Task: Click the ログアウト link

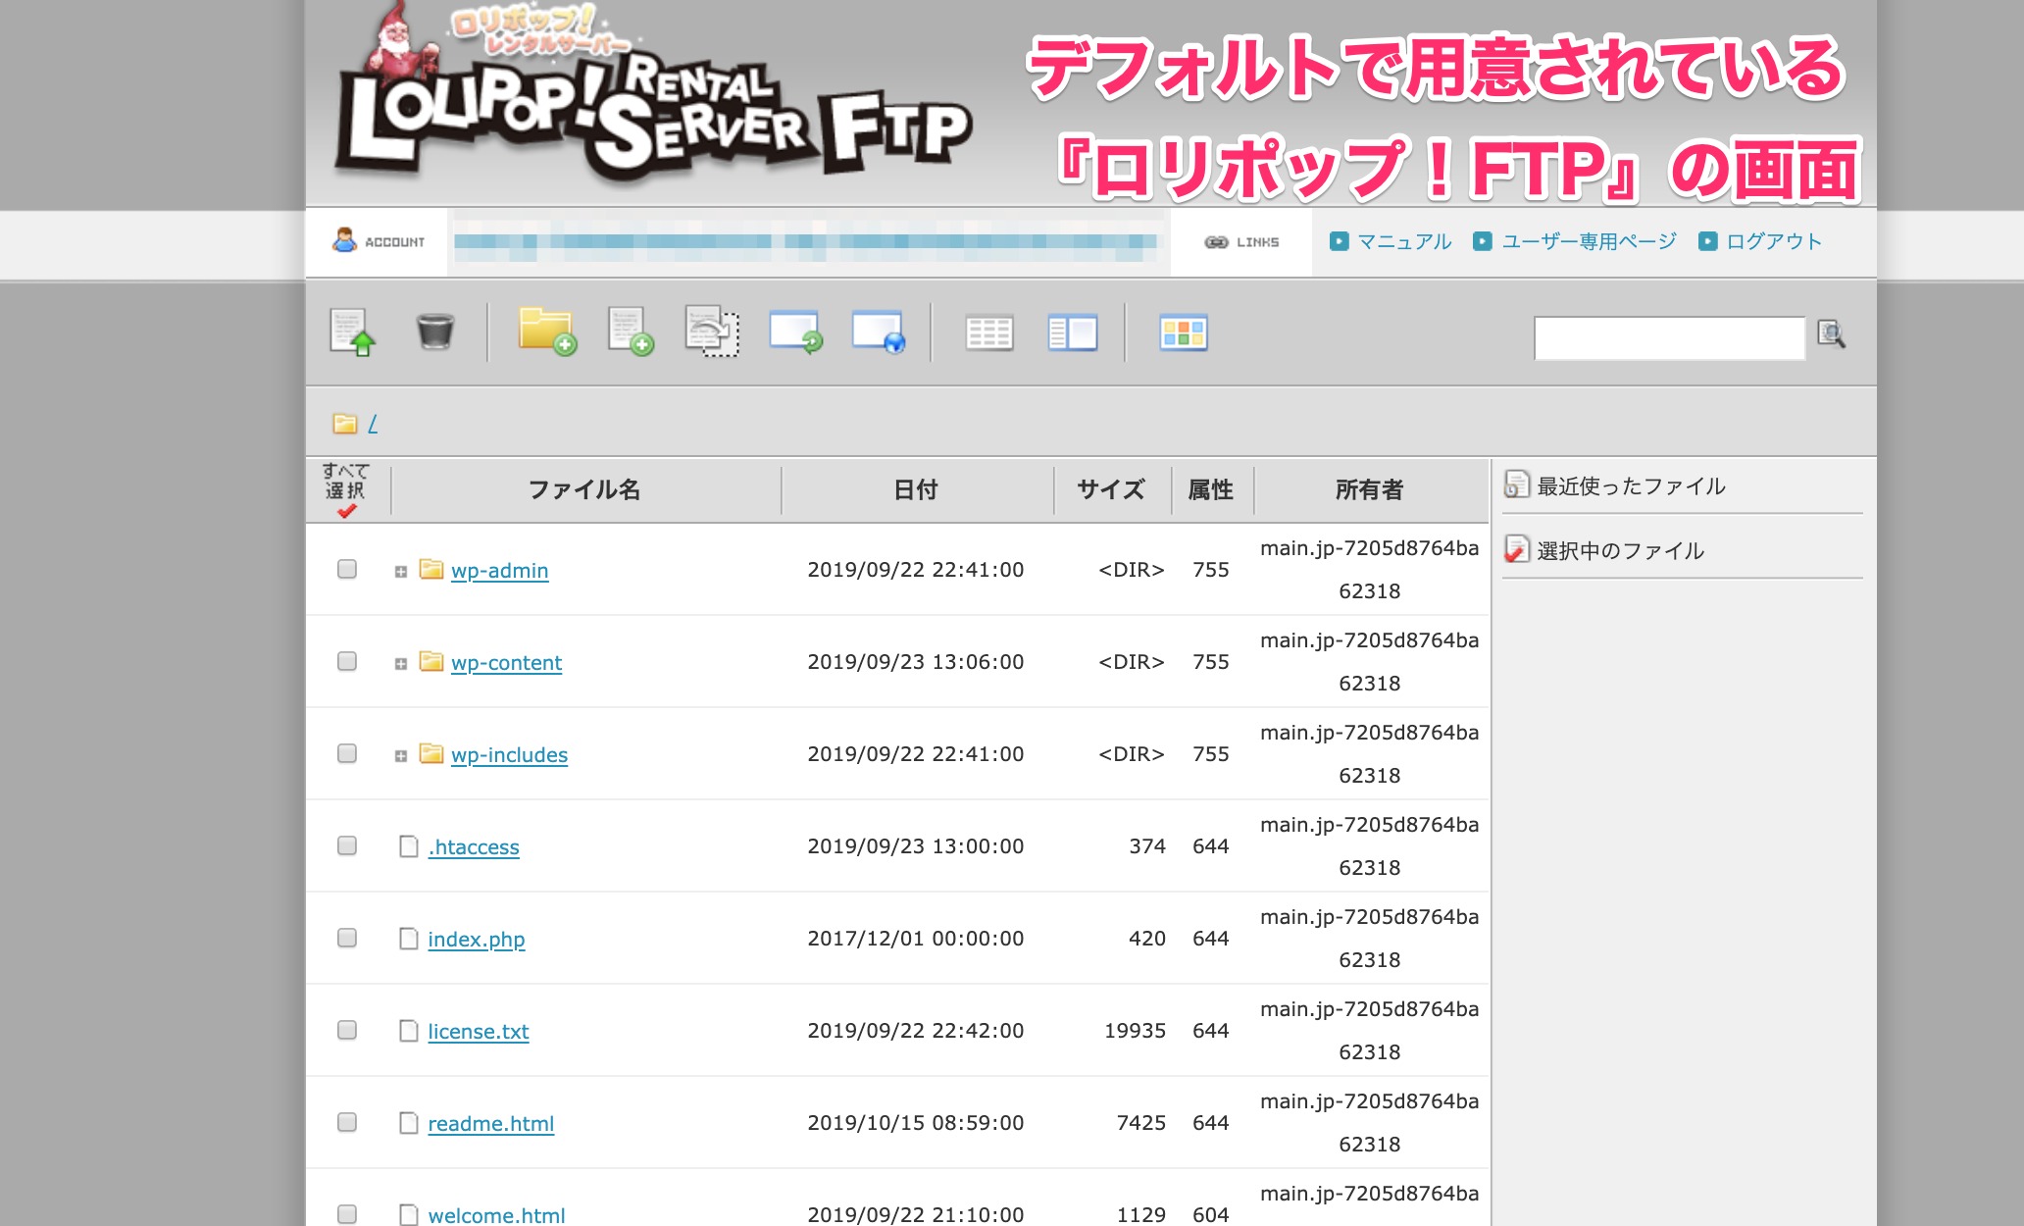Action: click(x=1773, y=241)
